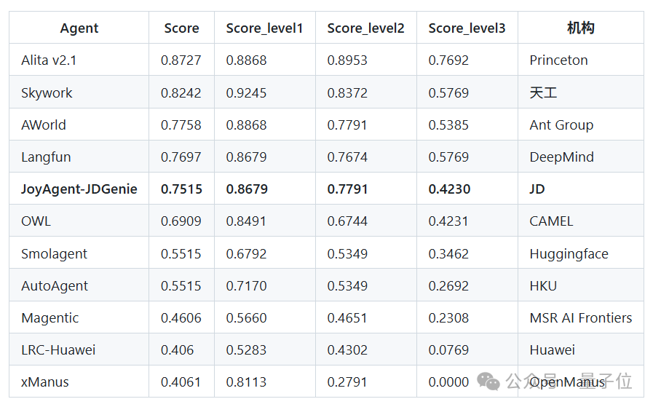The height and width of the screenshot is (407, 653).
Task: Click Magentic's level3 score 0.2308
Action: point(448,317)
